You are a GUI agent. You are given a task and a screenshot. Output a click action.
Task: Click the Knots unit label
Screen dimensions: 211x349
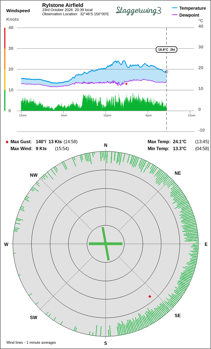12,19
